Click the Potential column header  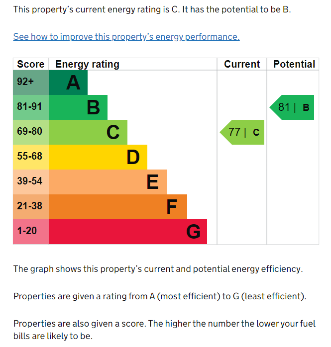tap(294, 64)
